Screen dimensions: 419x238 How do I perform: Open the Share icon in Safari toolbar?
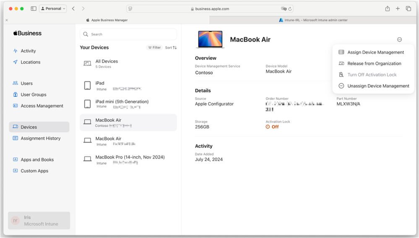pyautogui.click(x=388, y=8)
